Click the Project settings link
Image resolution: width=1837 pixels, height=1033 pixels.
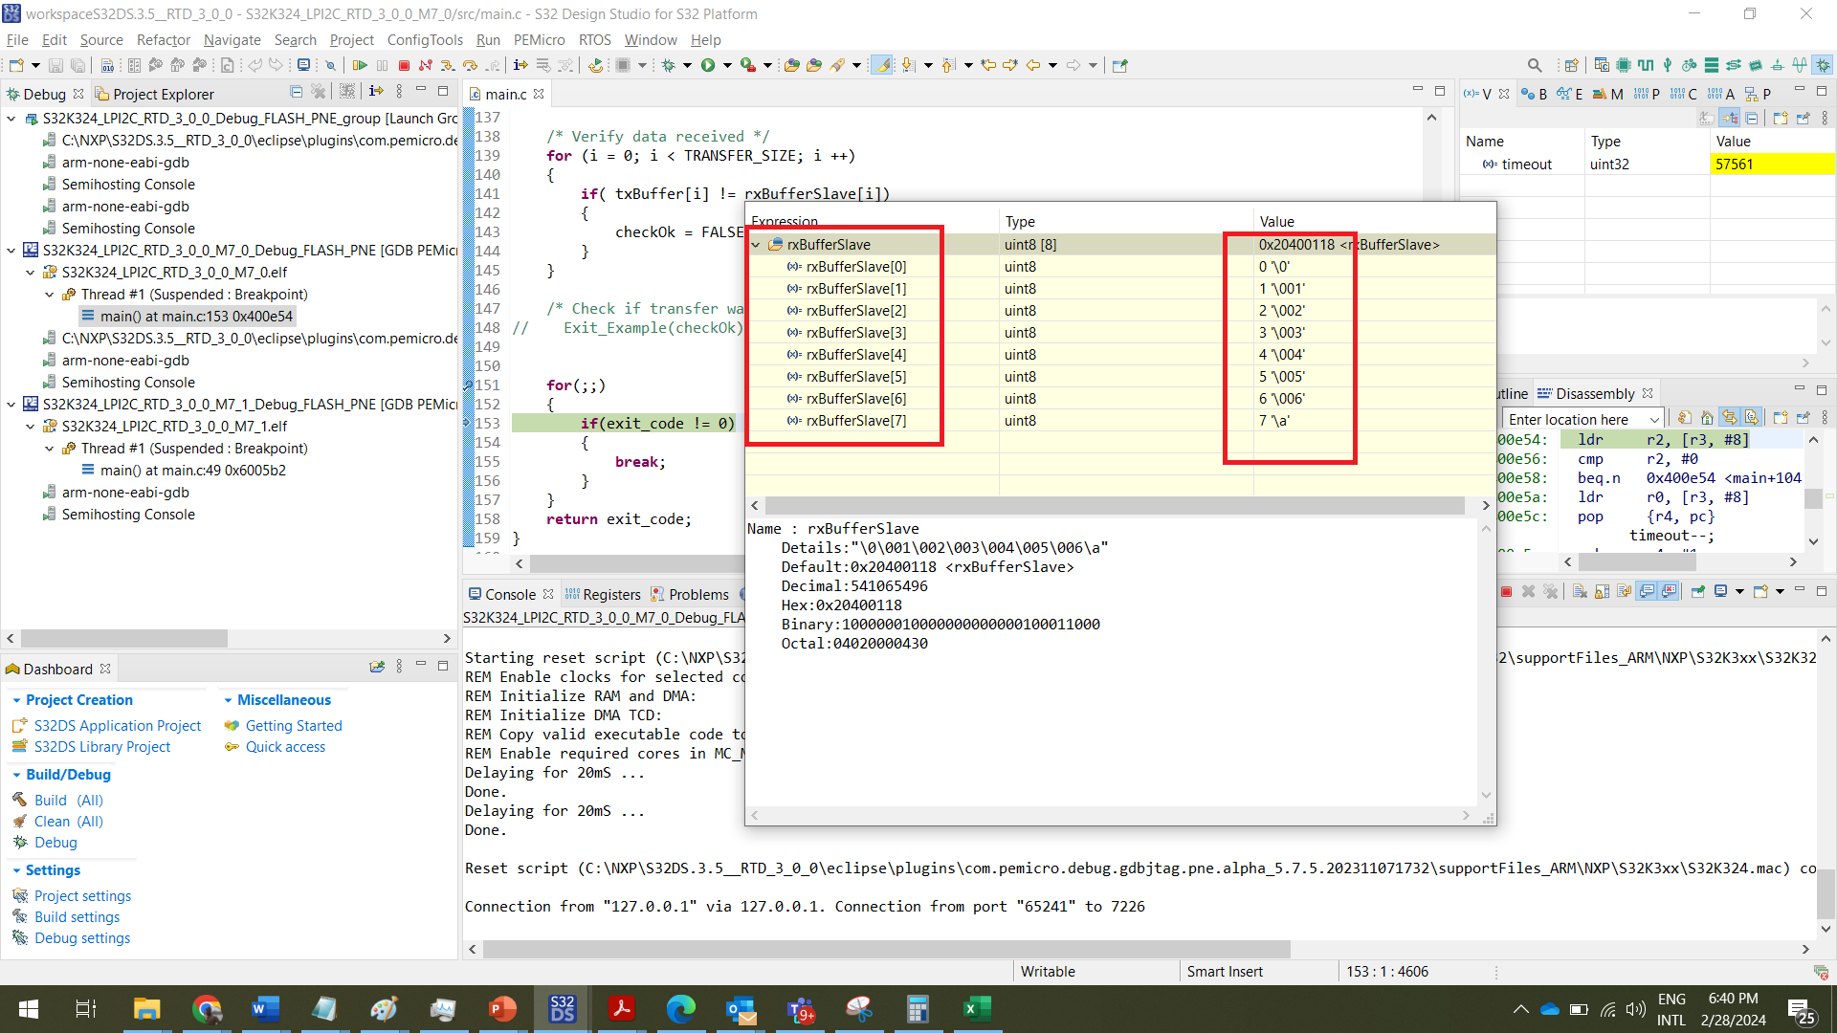click(x=82, y=895)
